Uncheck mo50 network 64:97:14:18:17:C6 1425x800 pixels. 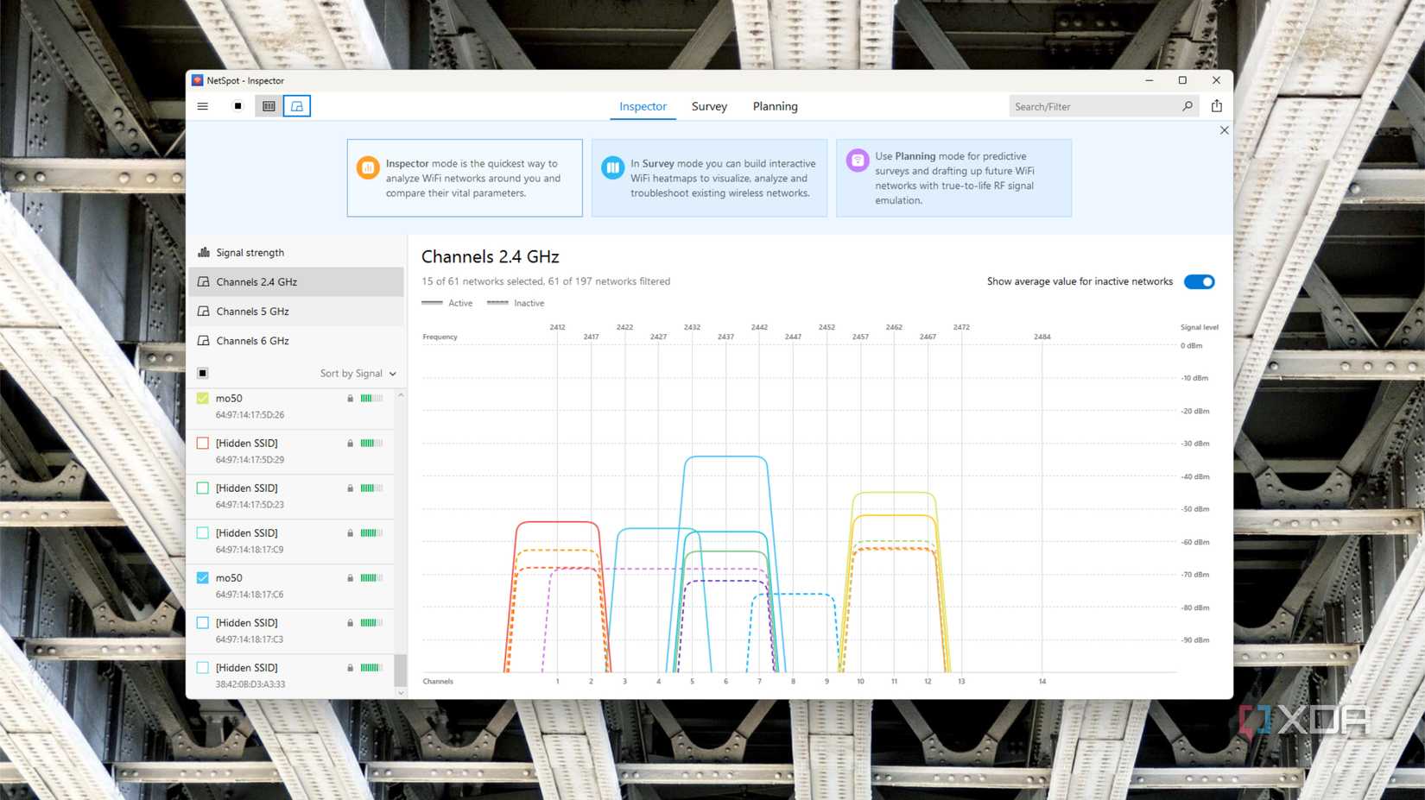tap(202, 577)
